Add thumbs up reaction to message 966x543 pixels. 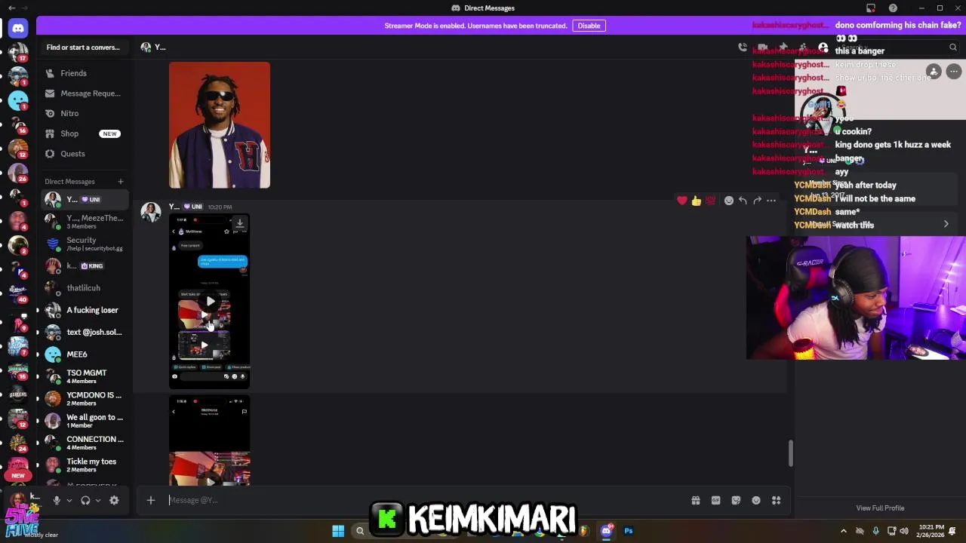click(696, 201)
